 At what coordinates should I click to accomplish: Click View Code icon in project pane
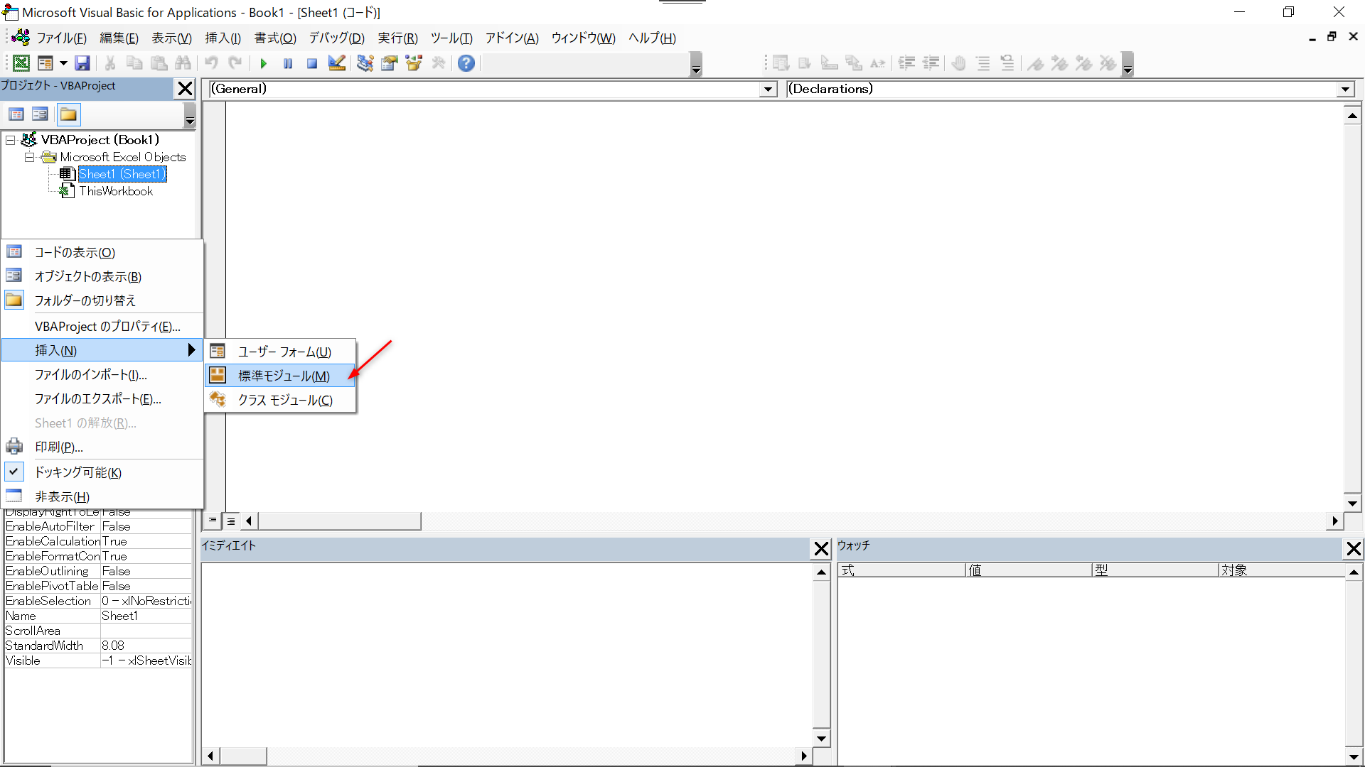(x=16, y=114)
